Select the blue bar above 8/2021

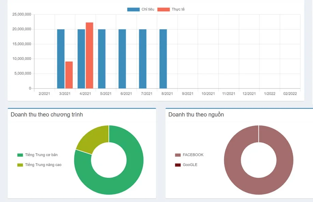tap(163, 59)
